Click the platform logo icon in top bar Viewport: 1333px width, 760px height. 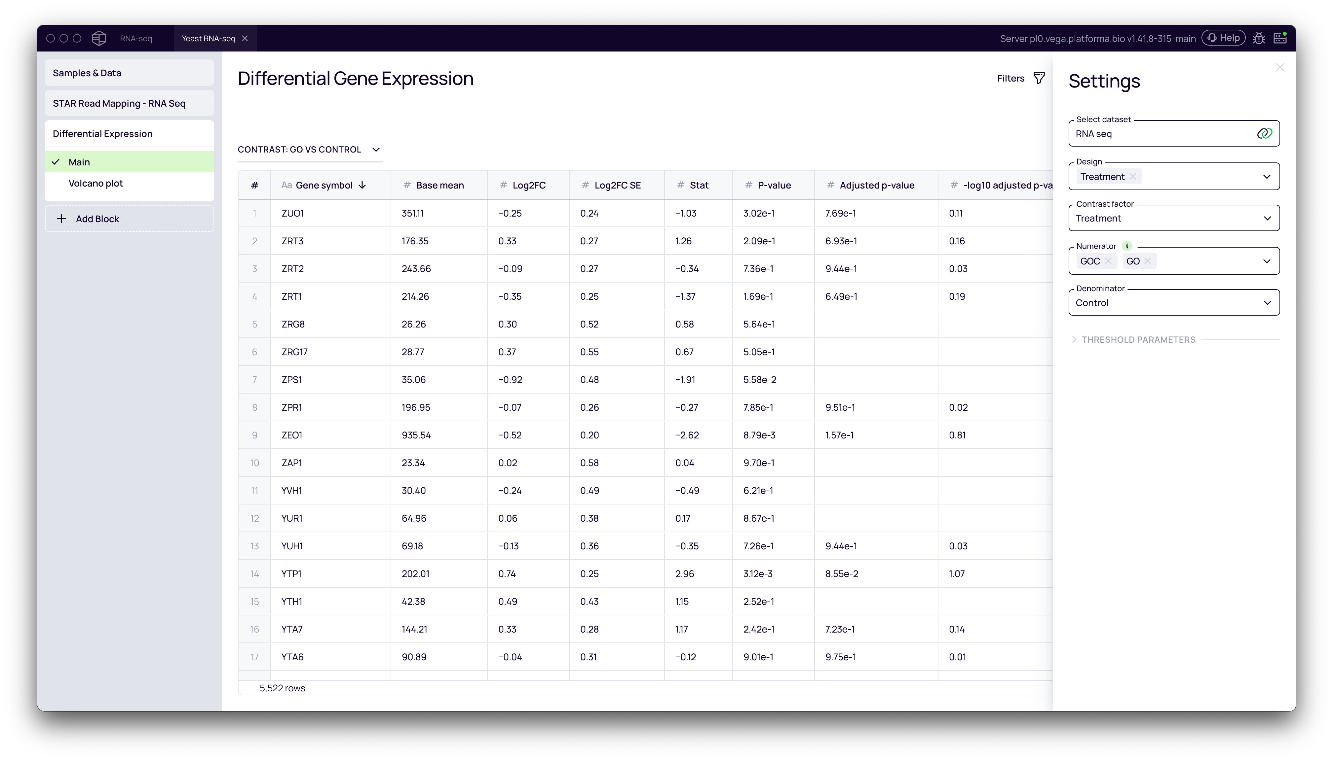pos(98,38)
